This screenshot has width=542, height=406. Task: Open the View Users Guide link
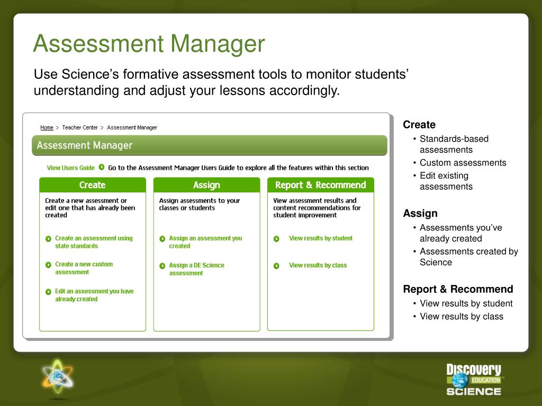[70, 168]
